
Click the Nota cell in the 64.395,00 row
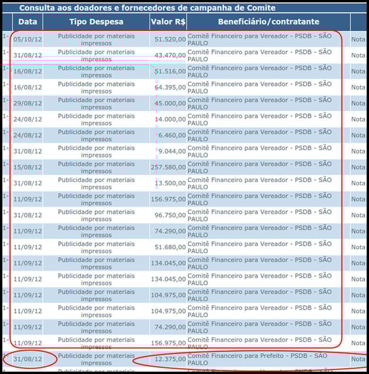click(358, 87)
